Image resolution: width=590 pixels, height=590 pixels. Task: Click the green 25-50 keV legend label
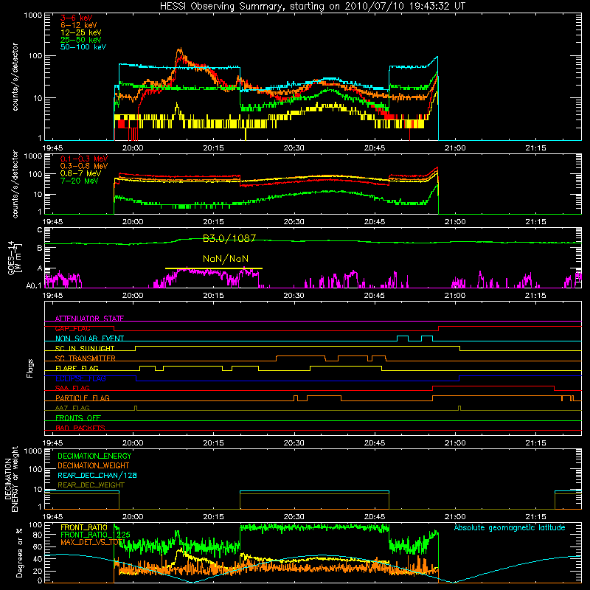tap(81, 40)
